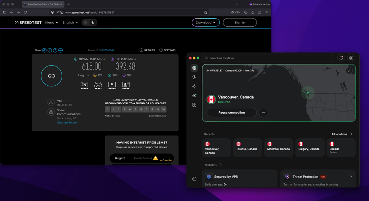The height and width of the screenshot is (201, 369).
Task: Open a new browser tab
Action: coord(68,4)
